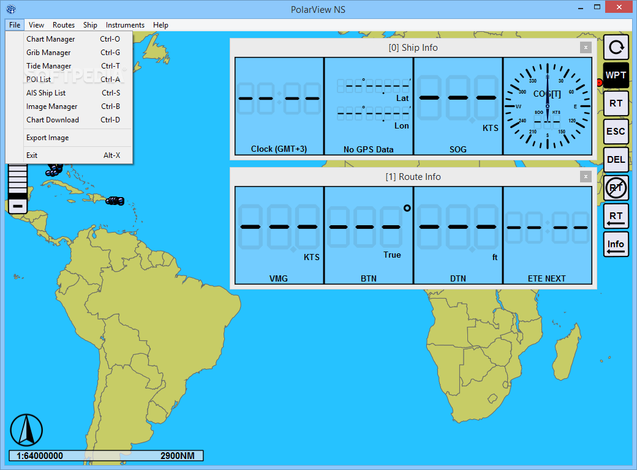Click the refresh chart icon button
Viewport: 637px width, 470px height.
tap(616, 48)
